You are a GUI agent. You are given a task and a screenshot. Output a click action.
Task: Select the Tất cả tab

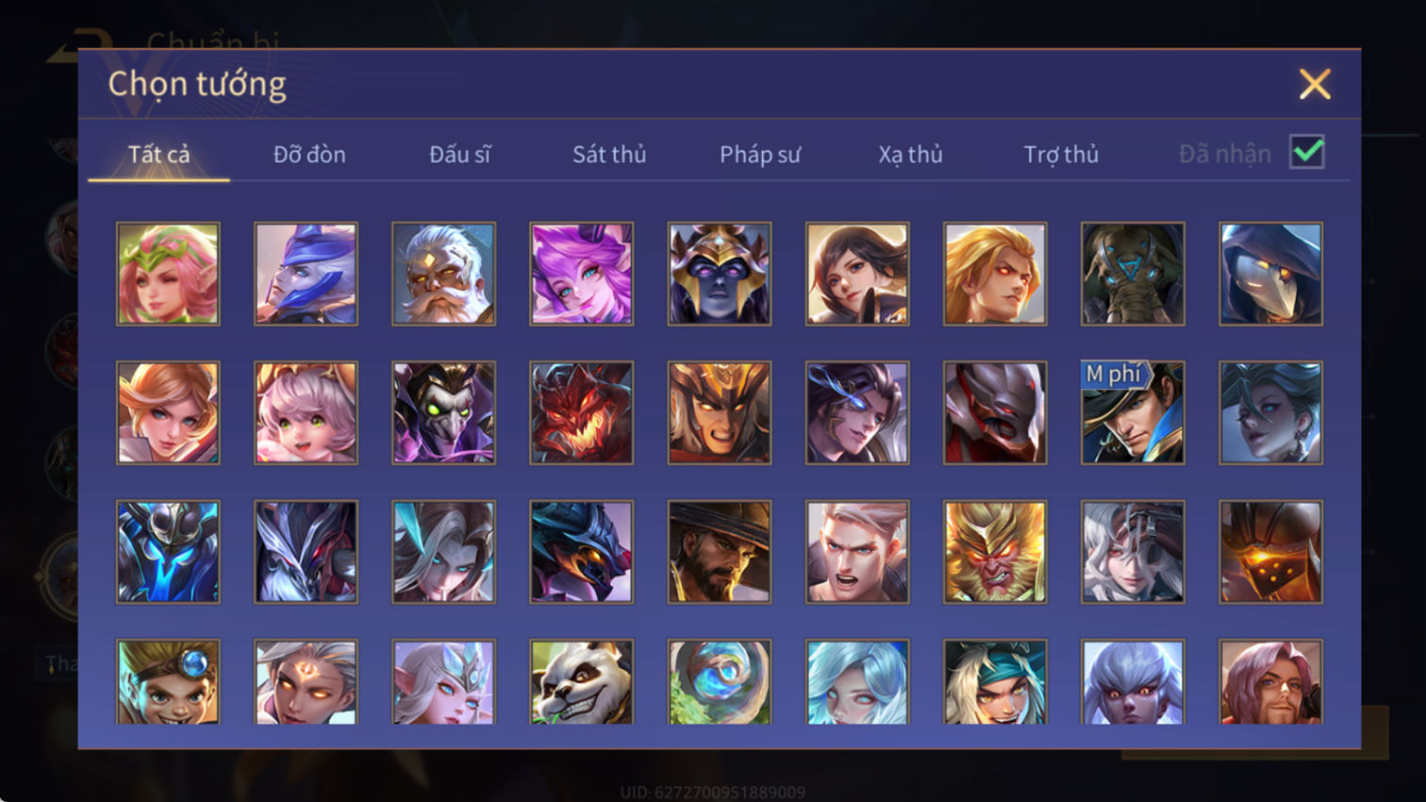(158, 154)
